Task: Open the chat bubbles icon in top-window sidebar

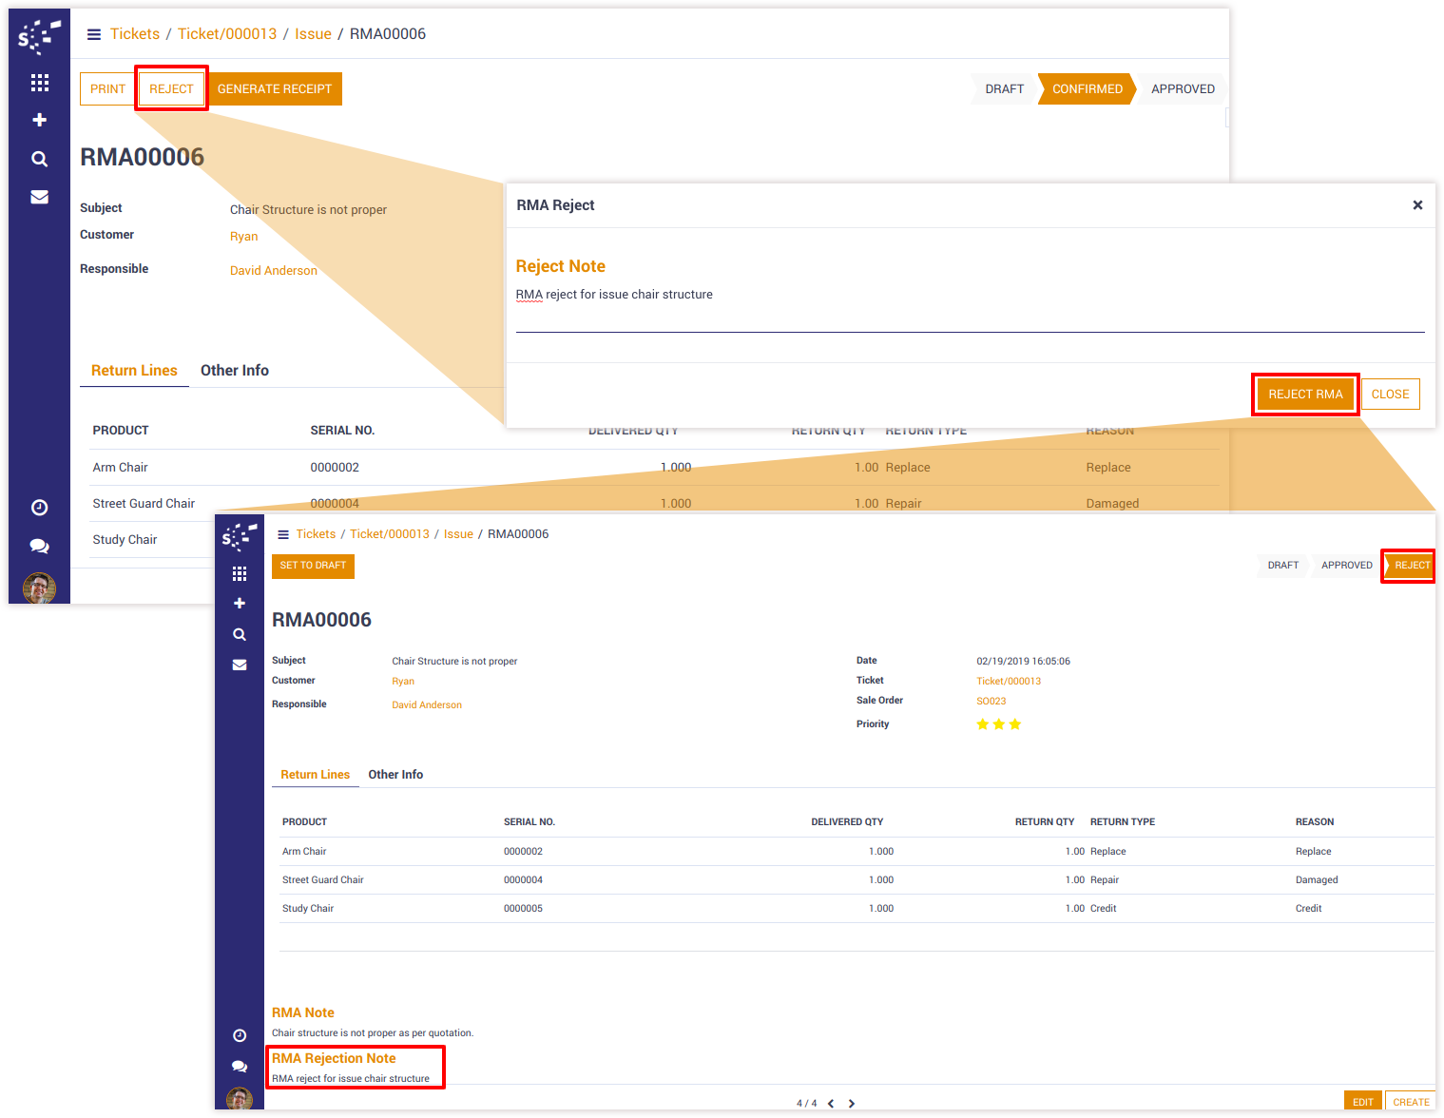Action: tap(40, 546)
